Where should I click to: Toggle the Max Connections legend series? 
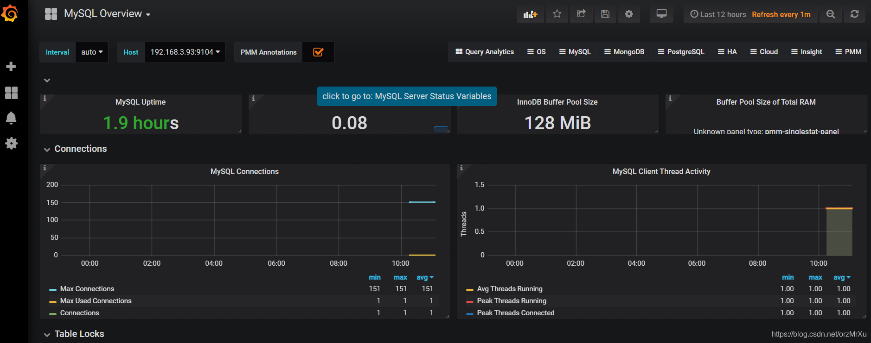click(87, 289)
